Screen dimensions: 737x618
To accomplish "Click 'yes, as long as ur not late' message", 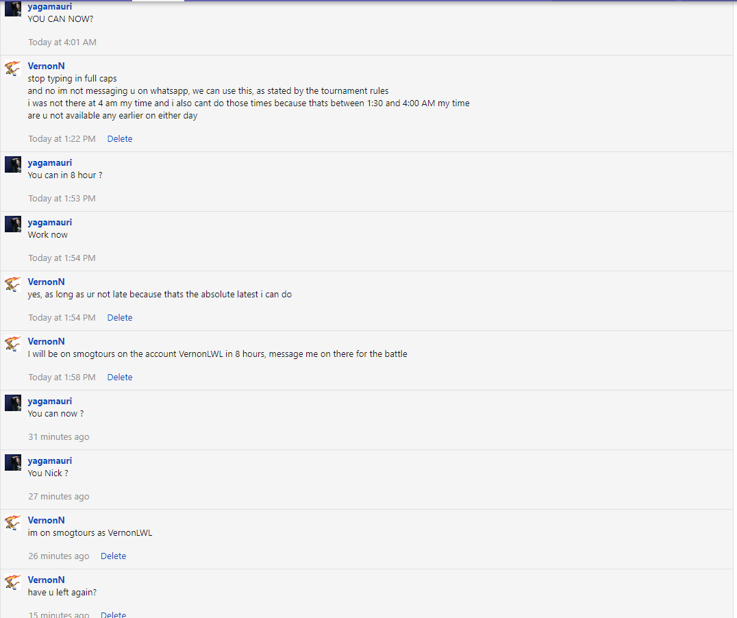I will point(160,295).
